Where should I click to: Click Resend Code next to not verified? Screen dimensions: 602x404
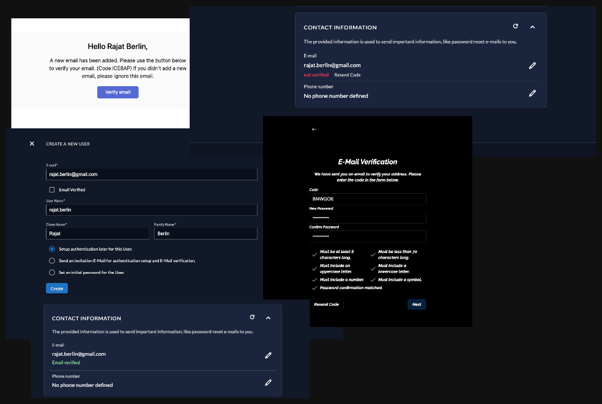pyautogui.click(x=347, y=75)
